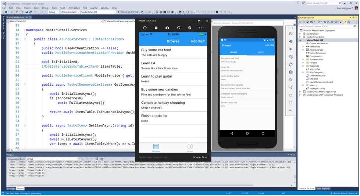Click the Android emulator zoom icon

click(x=291, y=80)
